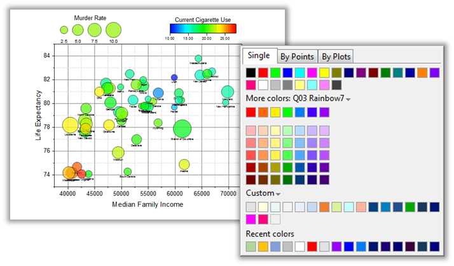Expand the Custom colors dropdown arrow

click(x=277, y=193)
